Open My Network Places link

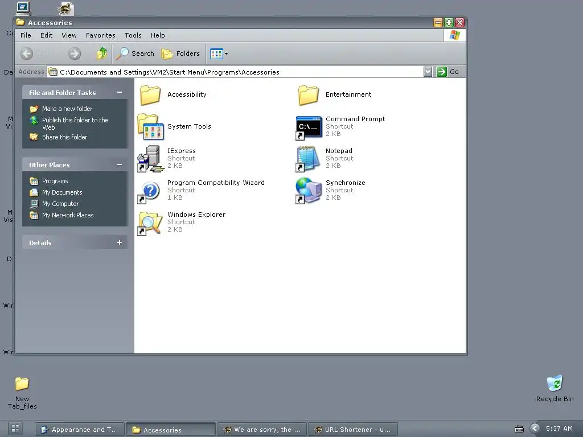point(68,215)
